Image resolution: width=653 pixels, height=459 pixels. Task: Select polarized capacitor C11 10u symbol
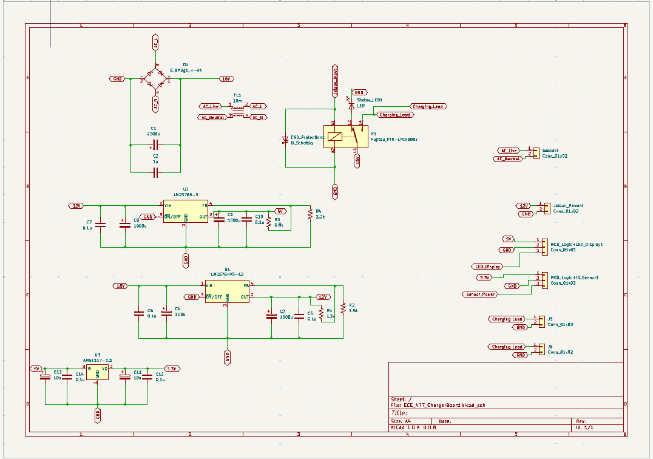[125, 376]
